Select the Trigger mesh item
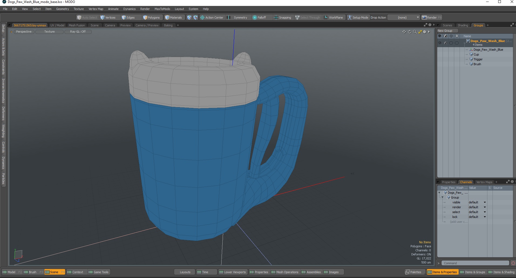516x278 pixels. tap(478, 59)
